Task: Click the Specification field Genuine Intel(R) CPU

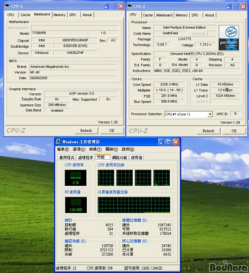Action: [x=197, y=54]
